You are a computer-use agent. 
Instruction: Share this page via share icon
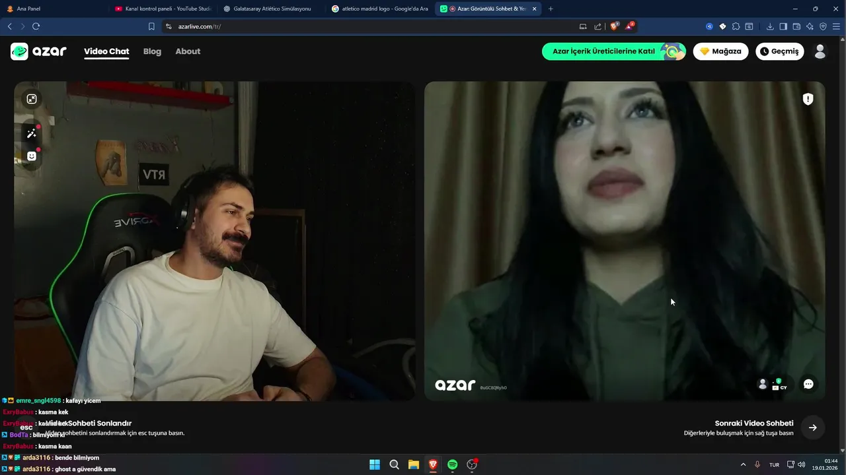click(597, 26)
